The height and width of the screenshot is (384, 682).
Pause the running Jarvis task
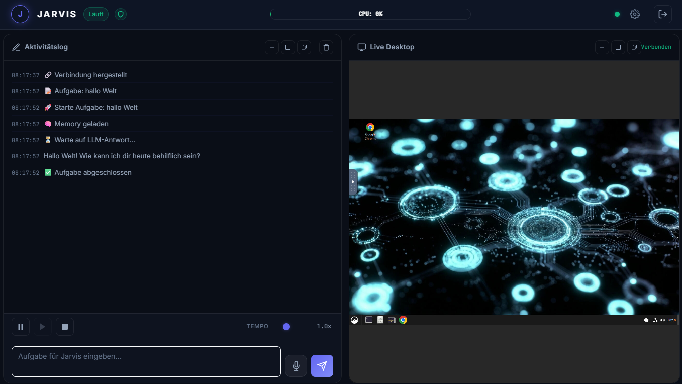click(x=21, y=327)
